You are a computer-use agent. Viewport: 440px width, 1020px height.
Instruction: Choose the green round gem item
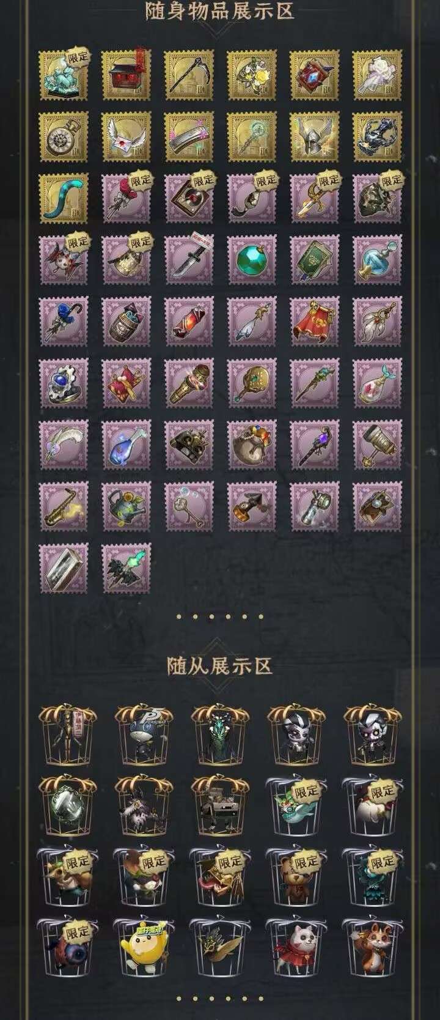(252, 259)
